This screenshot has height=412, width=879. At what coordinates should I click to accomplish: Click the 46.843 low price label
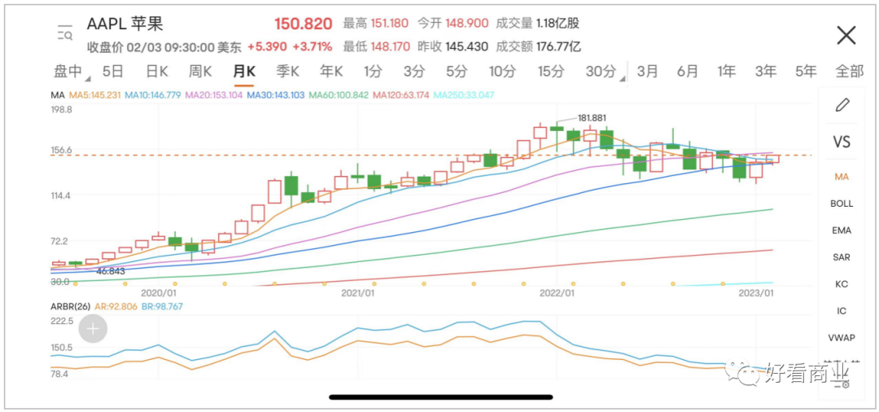coord(110,271)
